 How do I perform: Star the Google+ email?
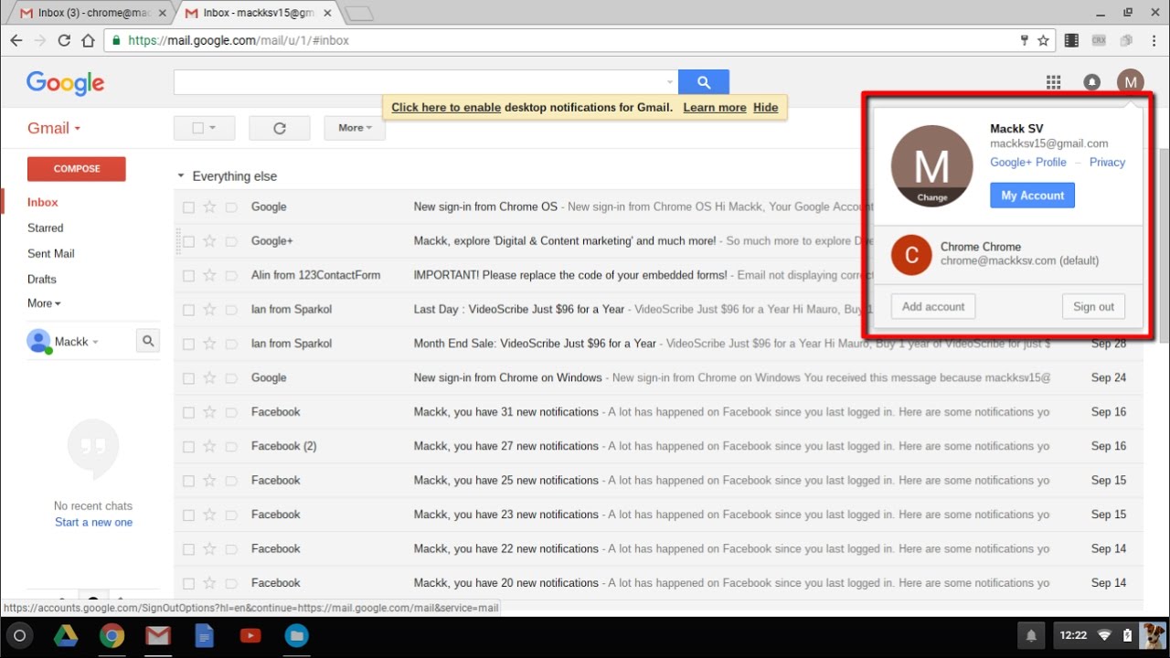coord(209,241)
